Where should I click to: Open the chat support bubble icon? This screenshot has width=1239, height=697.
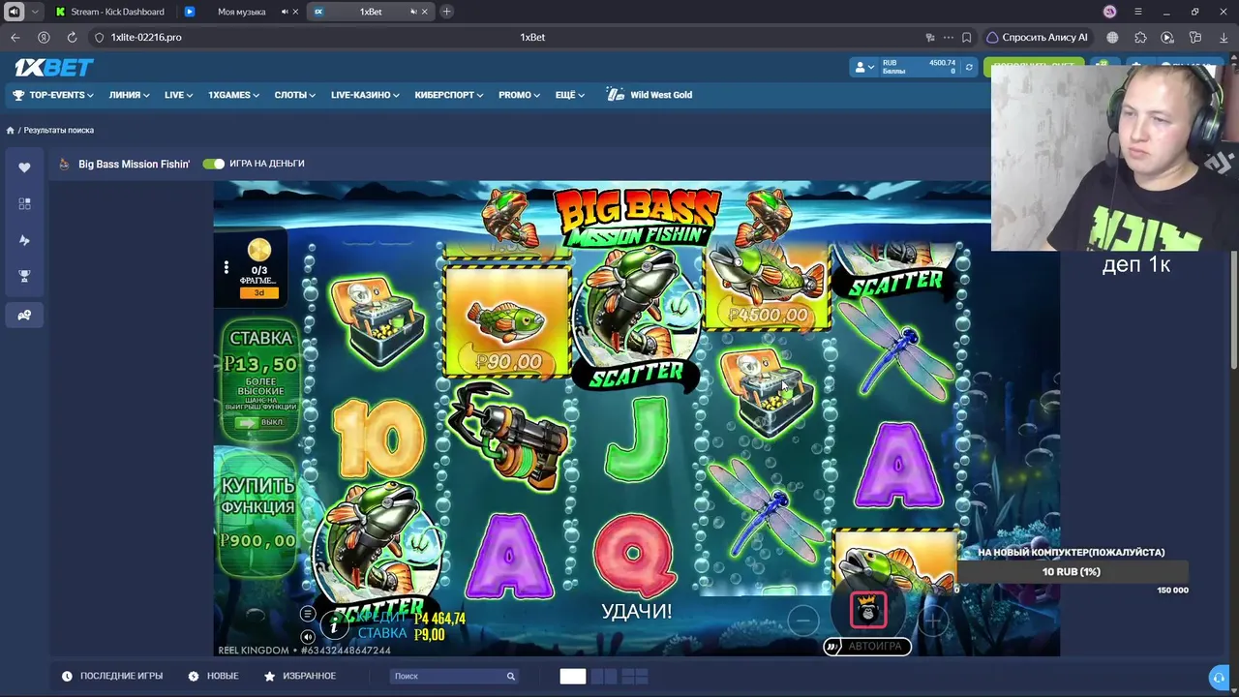1220,677
